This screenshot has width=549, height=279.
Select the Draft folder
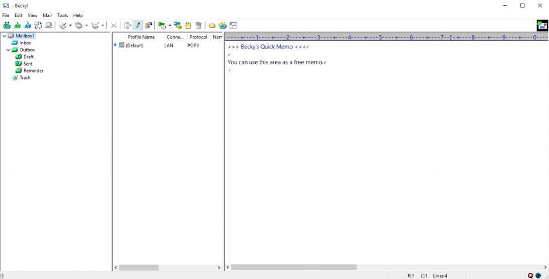coord(29,57)
